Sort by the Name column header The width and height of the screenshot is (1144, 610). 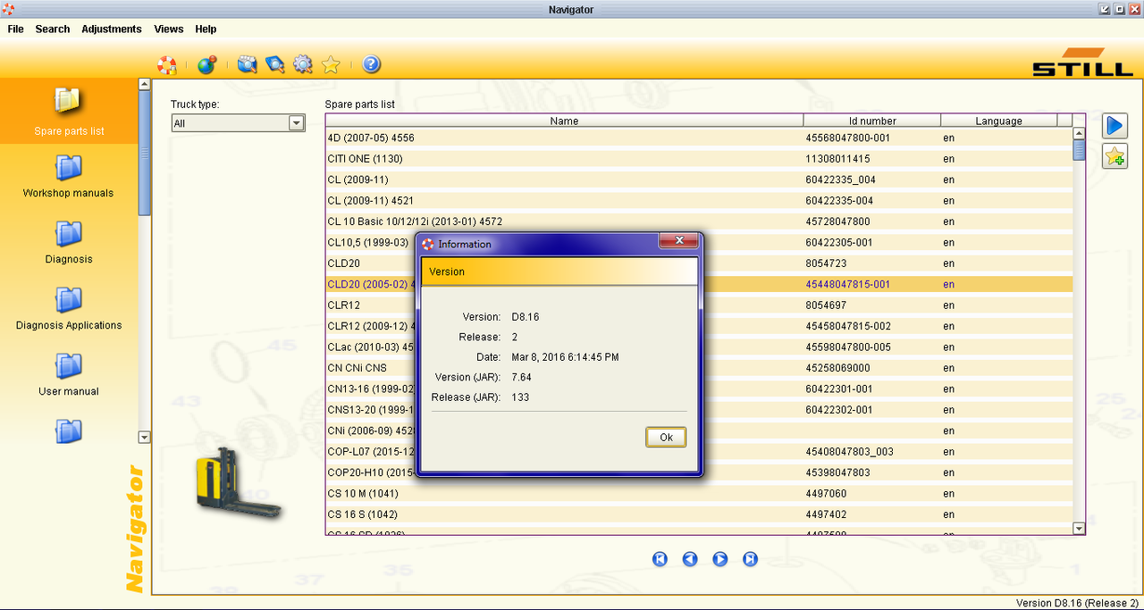point(564,121)
